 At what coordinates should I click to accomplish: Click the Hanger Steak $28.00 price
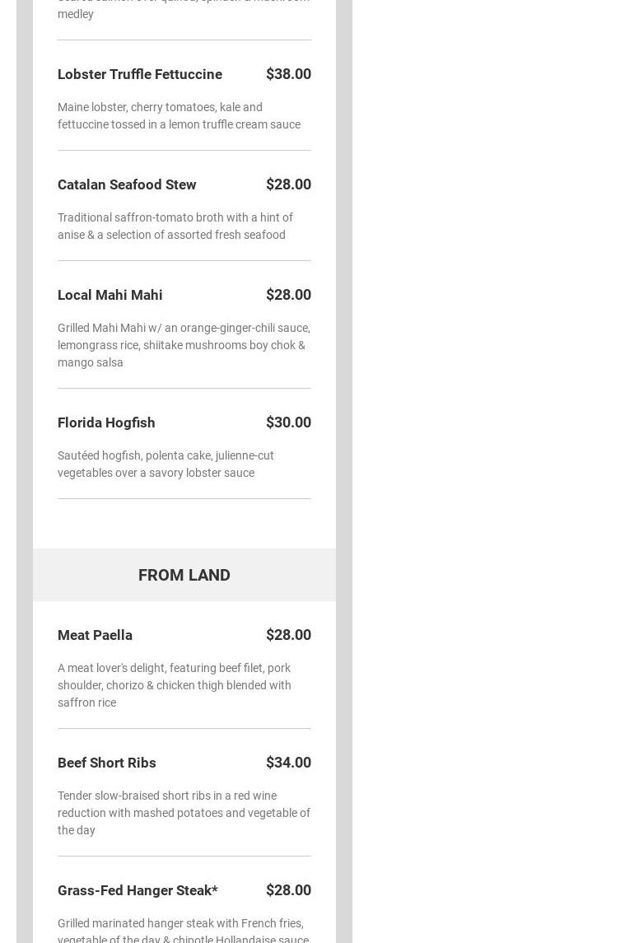coord(288,890)
